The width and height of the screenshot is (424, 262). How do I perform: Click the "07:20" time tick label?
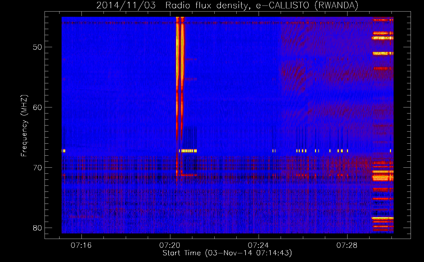170,245
